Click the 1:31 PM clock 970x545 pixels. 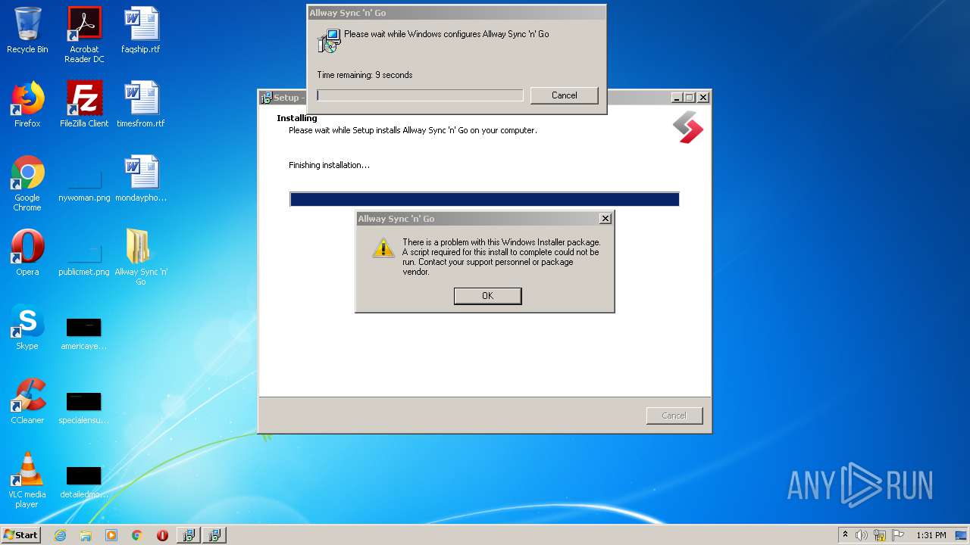pos(931,535)
